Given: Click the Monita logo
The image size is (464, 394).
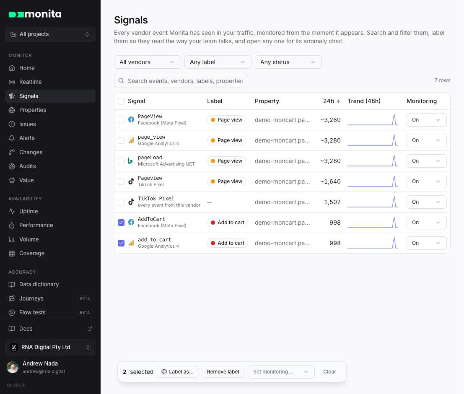Looking at the screenshot, I should click(35, 14).
